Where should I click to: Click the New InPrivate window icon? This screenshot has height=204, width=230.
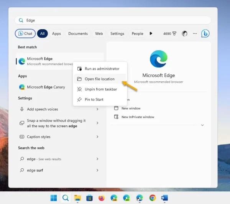[116, 117]
